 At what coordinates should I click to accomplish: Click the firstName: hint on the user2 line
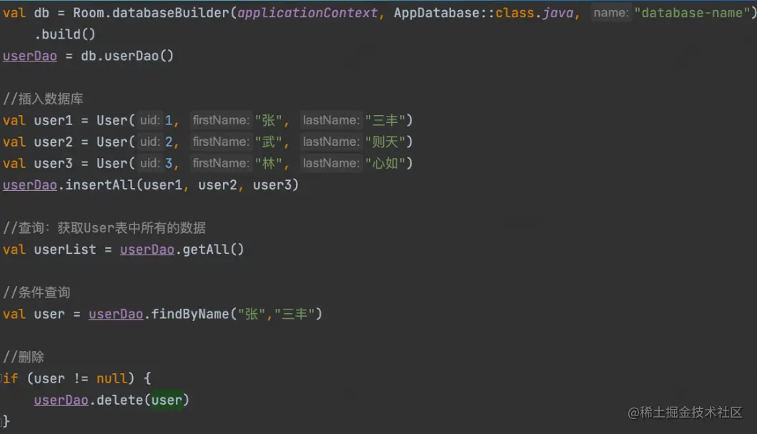click(221, 142)
